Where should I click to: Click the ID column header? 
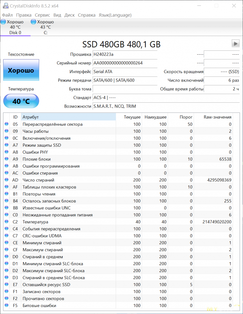pyautogui.click(x=15, y=117)
